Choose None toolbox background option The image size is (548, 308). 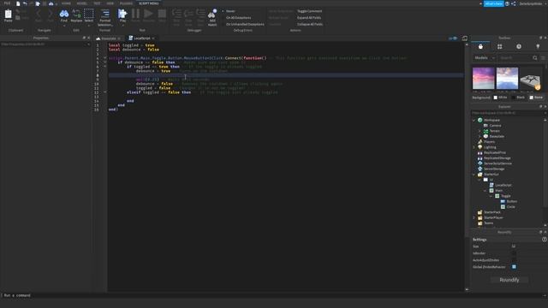point(536,98)
